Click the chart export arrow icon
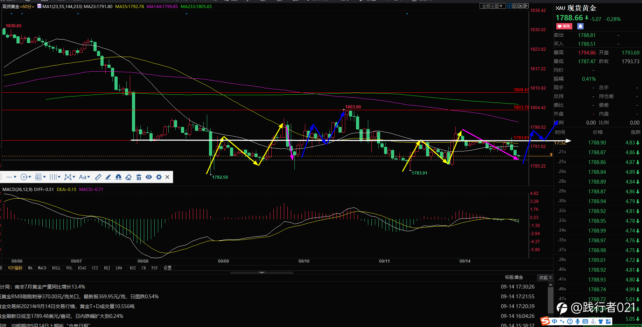The image size is (642, 327). click(x=526, y=6)
